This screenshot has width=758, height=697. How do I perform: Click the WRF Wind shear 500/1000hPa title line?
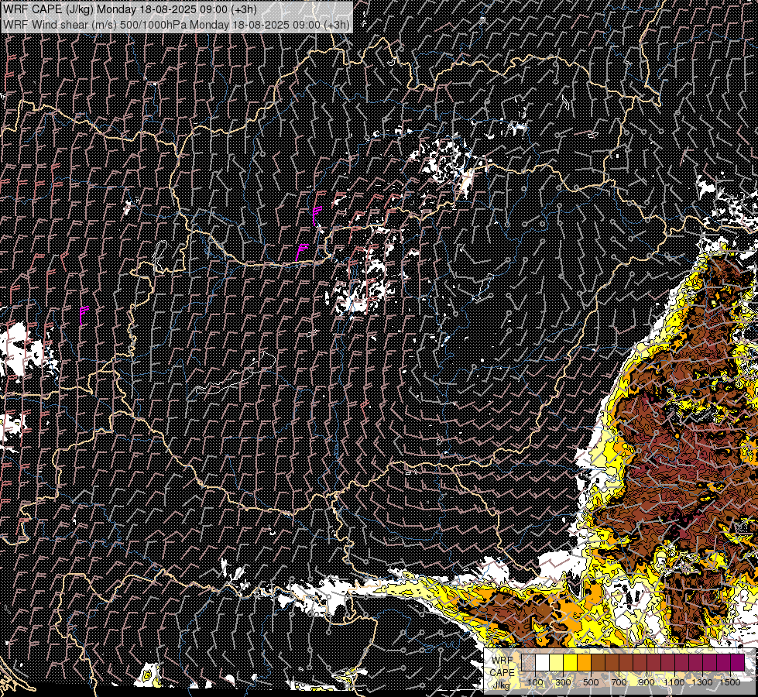pos(177,25)
